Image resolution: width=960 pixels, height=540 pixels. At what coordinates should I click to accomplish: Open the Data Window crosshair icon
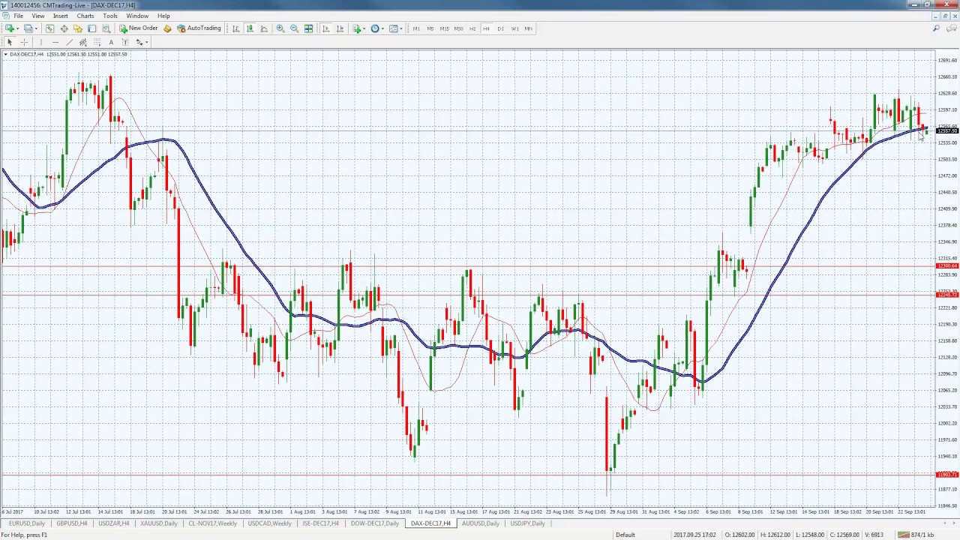tap(64, 28)
